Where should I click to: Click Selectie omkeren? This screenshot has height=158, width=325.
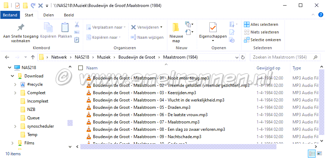[262, 40]
